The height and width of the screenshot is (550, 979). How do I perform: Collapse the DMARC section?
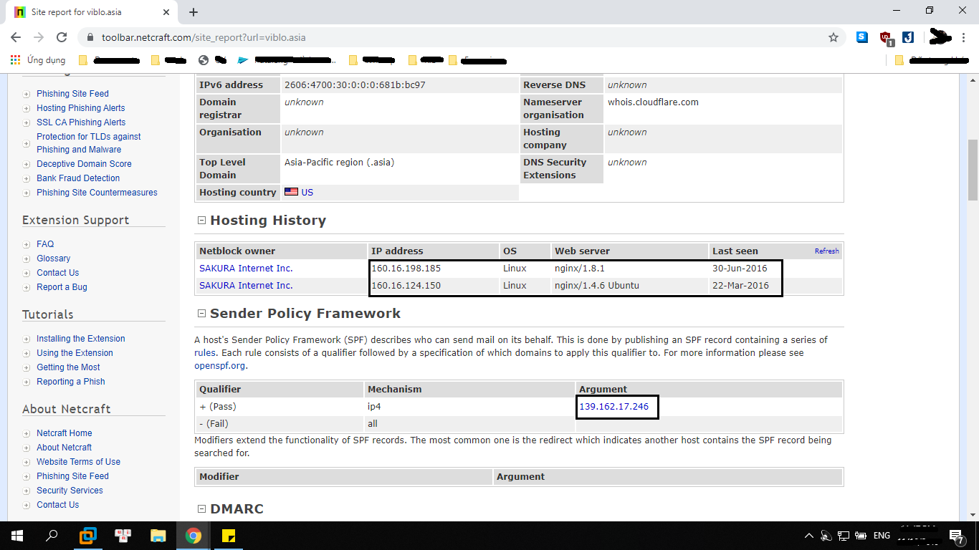click(x=201, y=509)
